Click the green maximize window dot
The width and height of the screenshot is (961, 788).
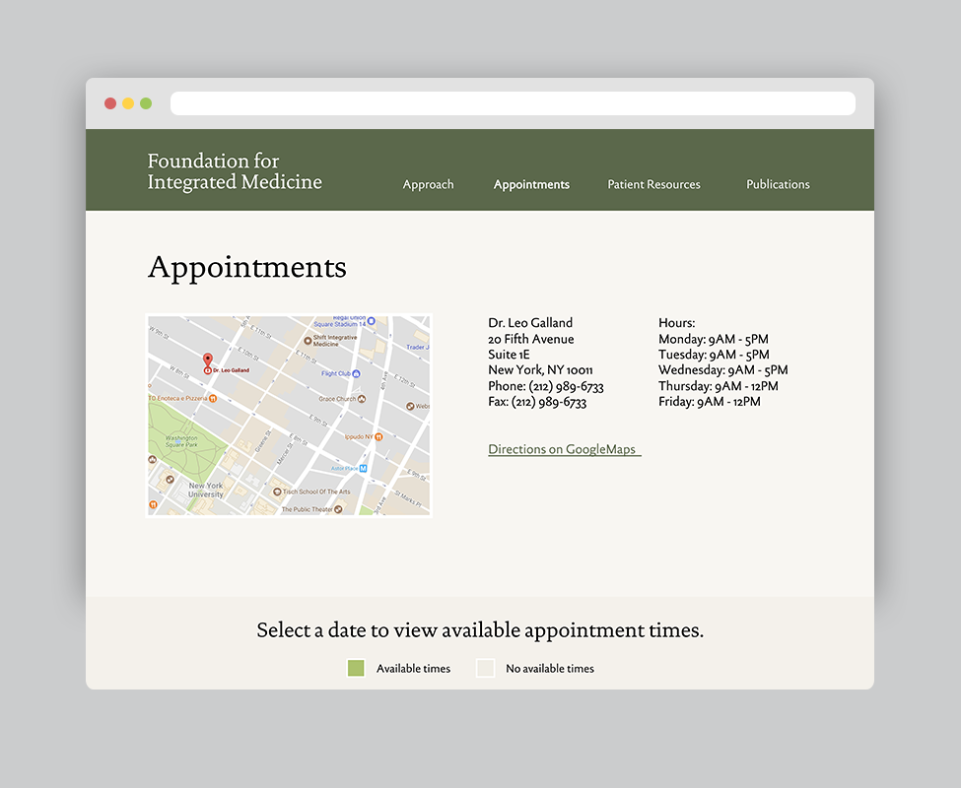pos(146,103)
